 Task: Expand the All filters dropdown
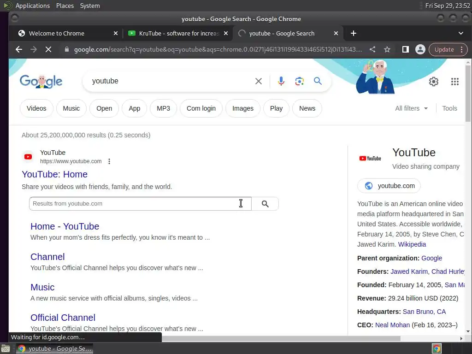[x=411, y=108]
